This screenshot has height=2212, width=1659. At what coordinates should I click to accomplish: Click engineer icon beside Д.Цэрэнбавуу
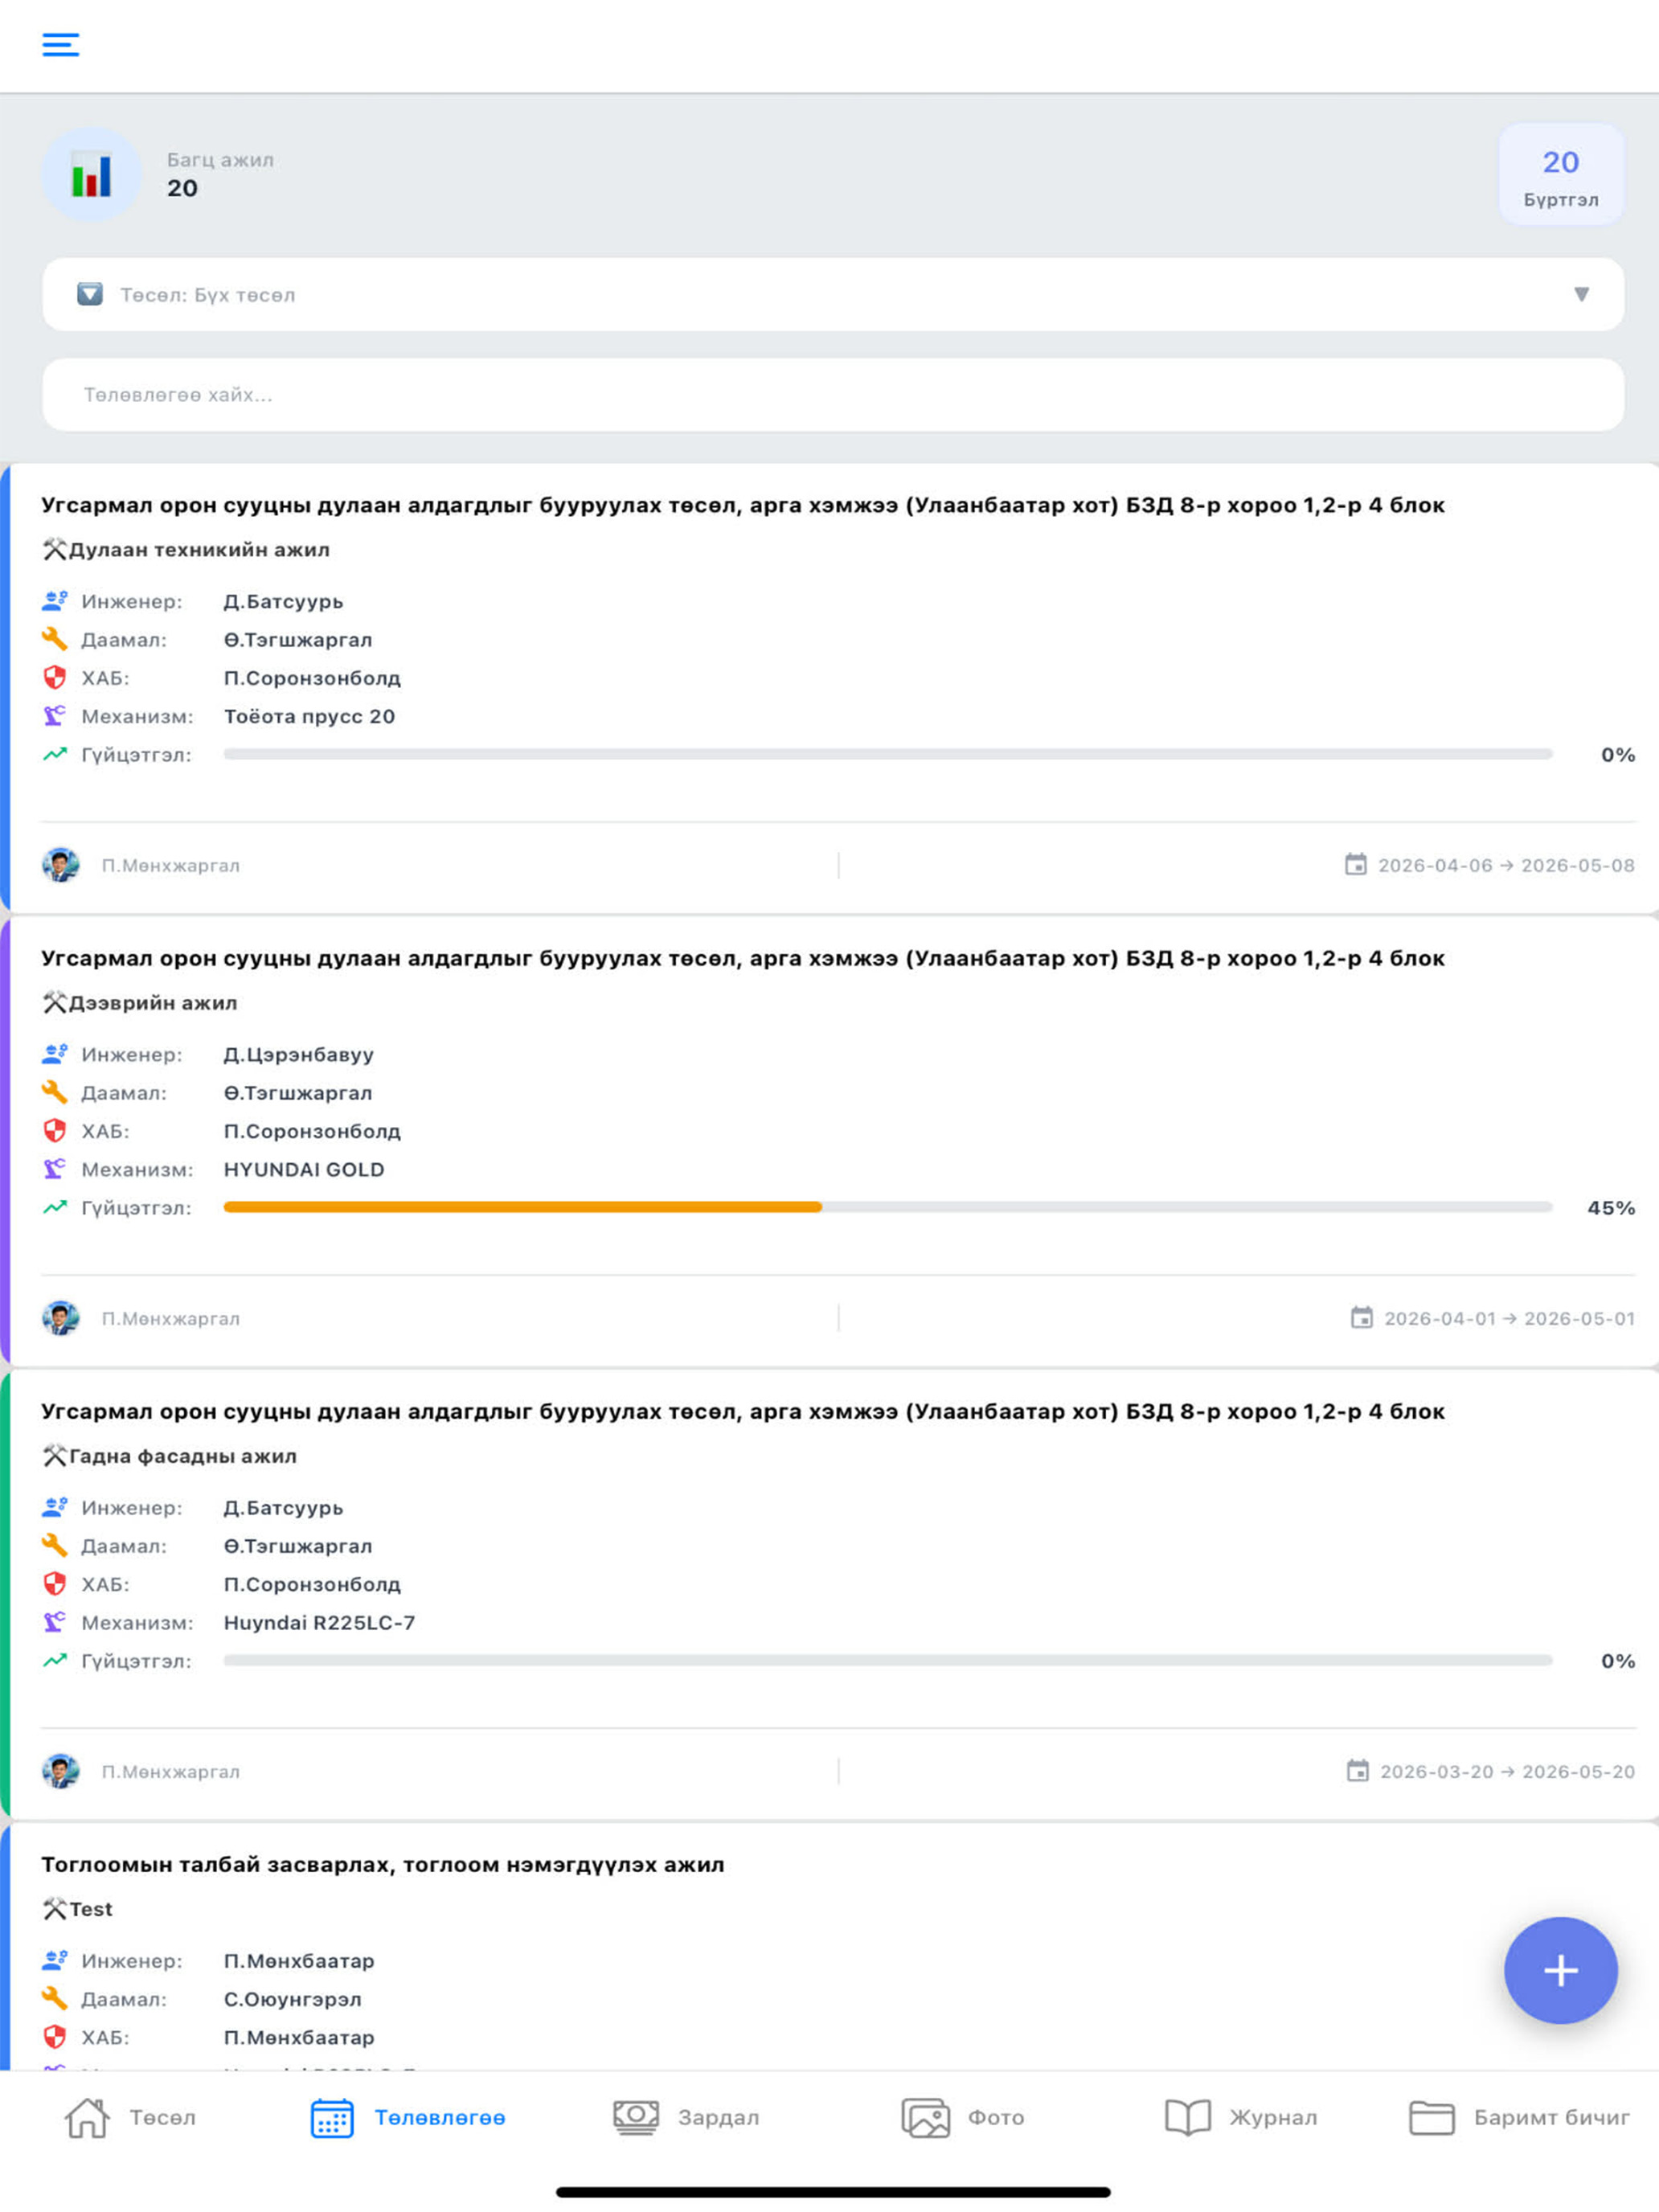(x=54, y=1054)
